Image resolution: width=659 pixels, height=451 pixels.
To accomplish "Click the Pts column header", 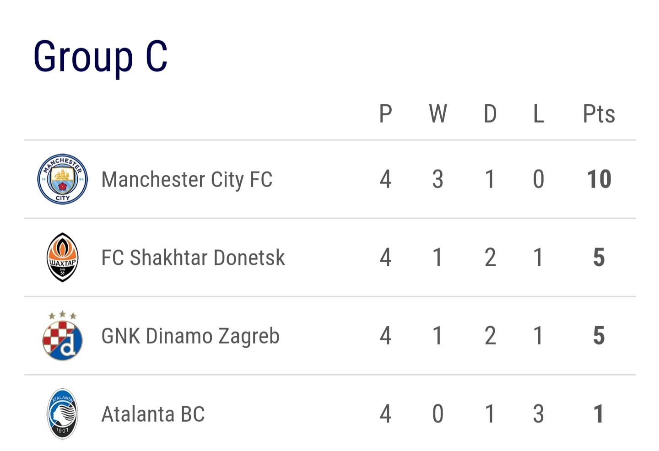I will tap(599, 113).
